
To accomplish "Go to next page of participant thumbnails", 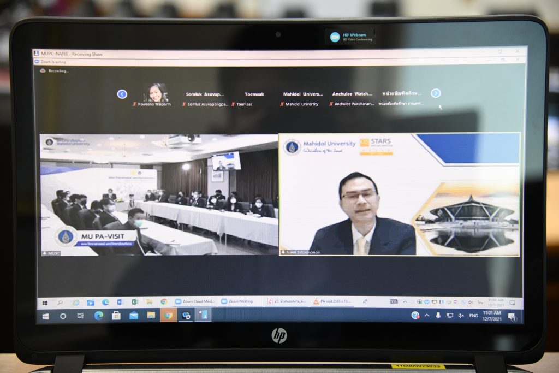I will (436, 93).
